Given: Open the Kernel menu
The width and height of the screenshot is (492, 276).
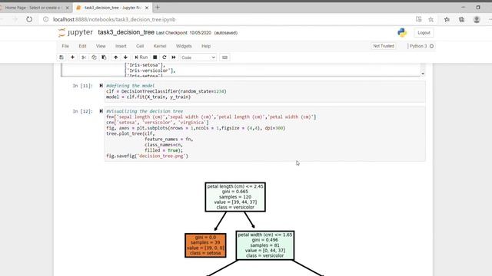Looking at the screenshot, I should (160, 46).
